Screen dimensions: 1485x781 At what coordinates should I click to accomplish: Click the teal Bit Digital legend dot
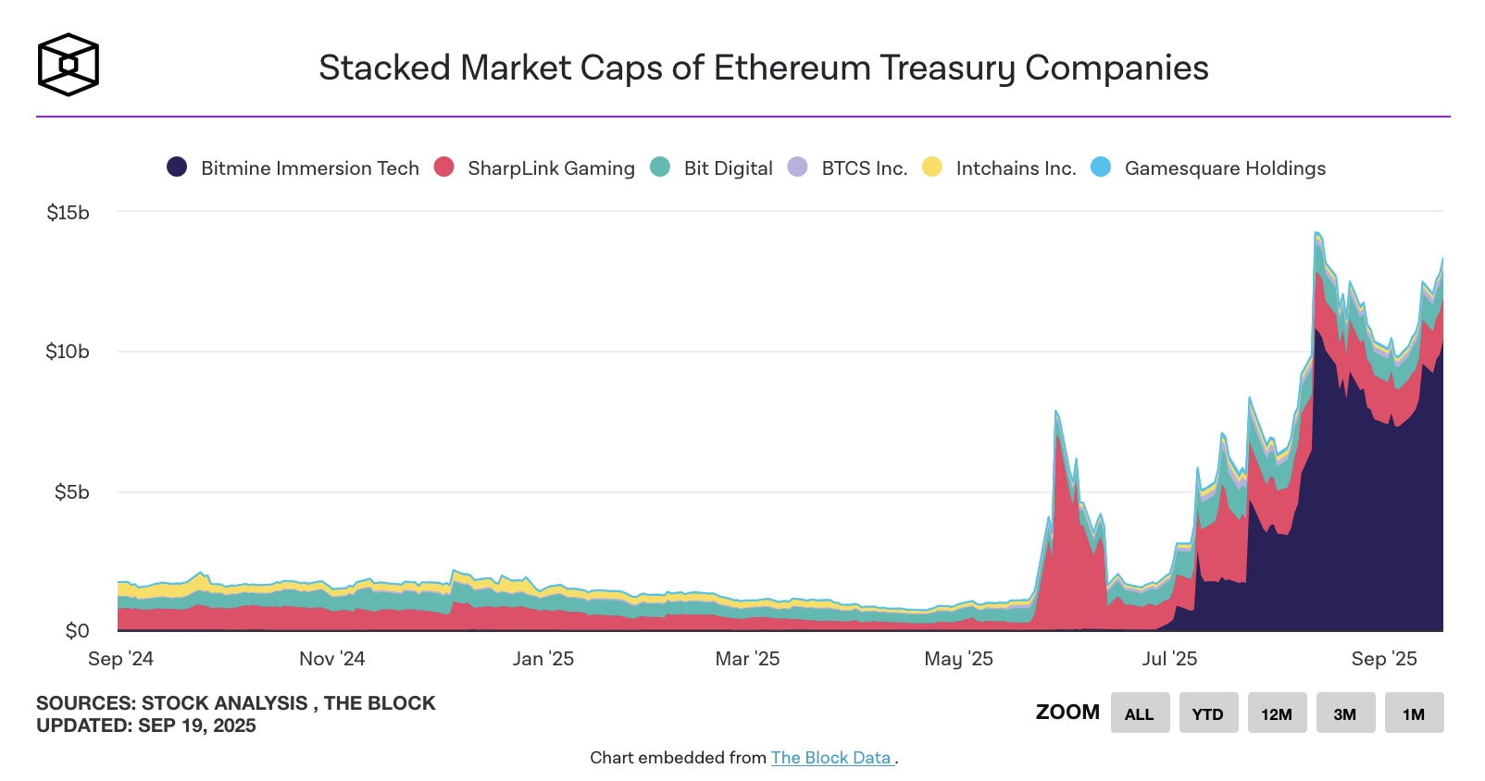coord(662,167)
